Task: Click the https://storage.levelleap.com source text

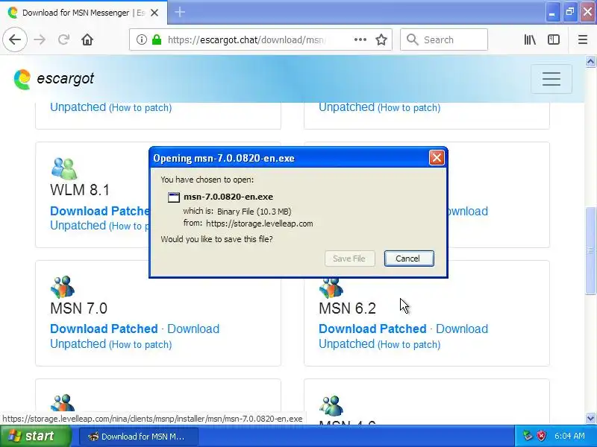Action: (x=260, y=223)
